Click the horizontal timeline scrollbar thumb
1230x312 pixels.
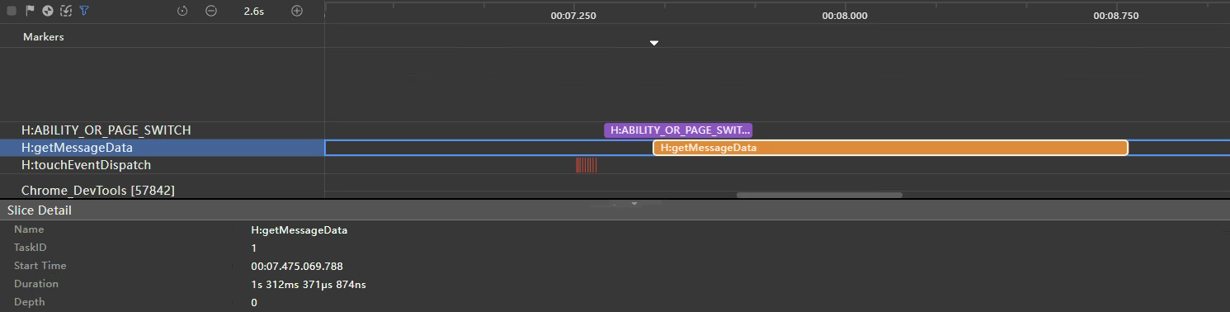(819, 195)
